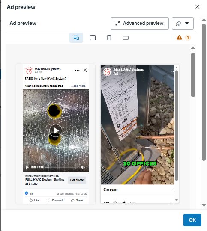Click the video progress bar
The width and height of the screenshot is (207, 231).
pos(62,167)
